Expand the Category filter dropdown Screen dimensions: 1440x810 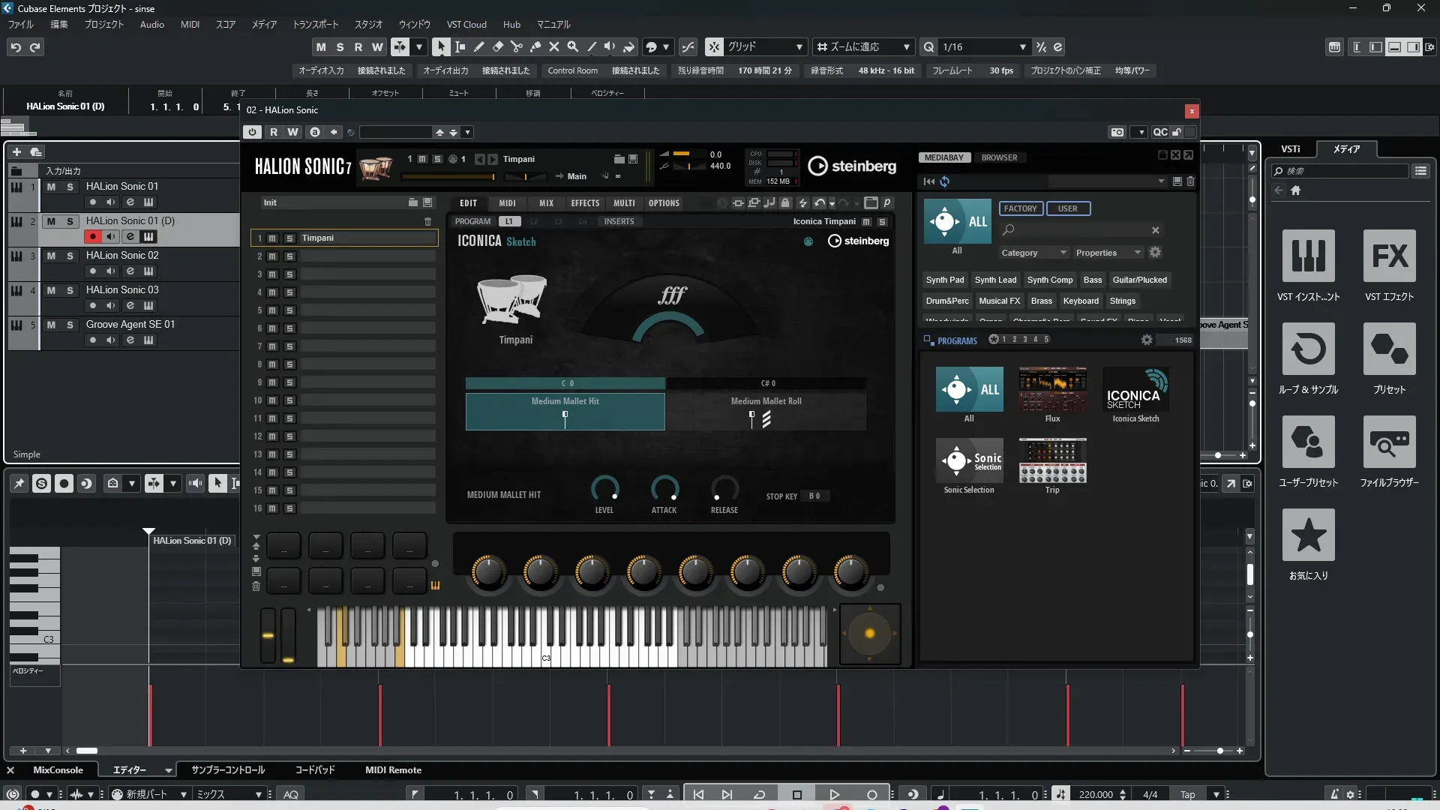1033,253
